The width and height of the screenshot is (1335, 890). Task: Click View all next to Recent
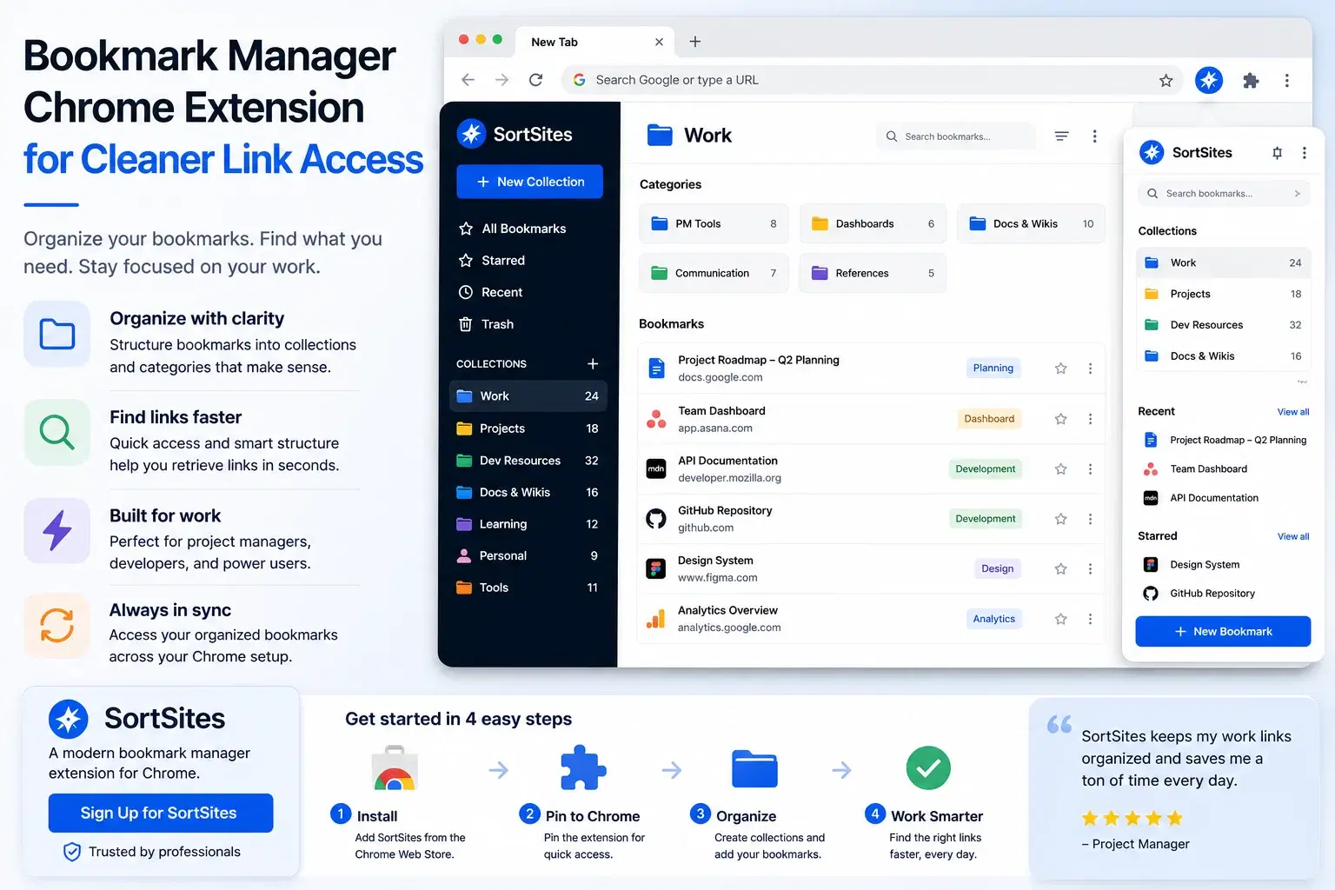point(1292,412)
